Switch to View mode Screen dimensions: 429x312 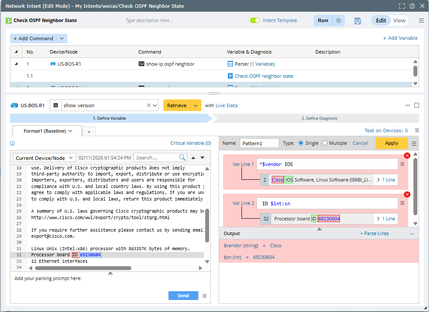pos(399,21)
